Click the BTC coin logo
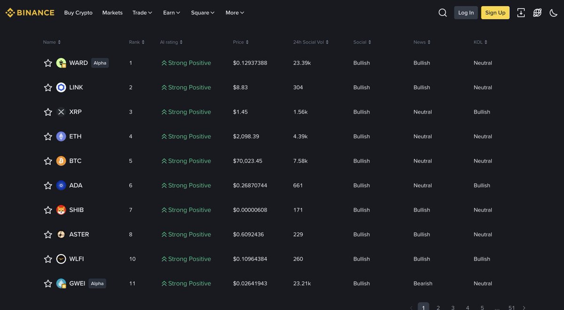This screenshot has height=310, width=564. [61, 161]
